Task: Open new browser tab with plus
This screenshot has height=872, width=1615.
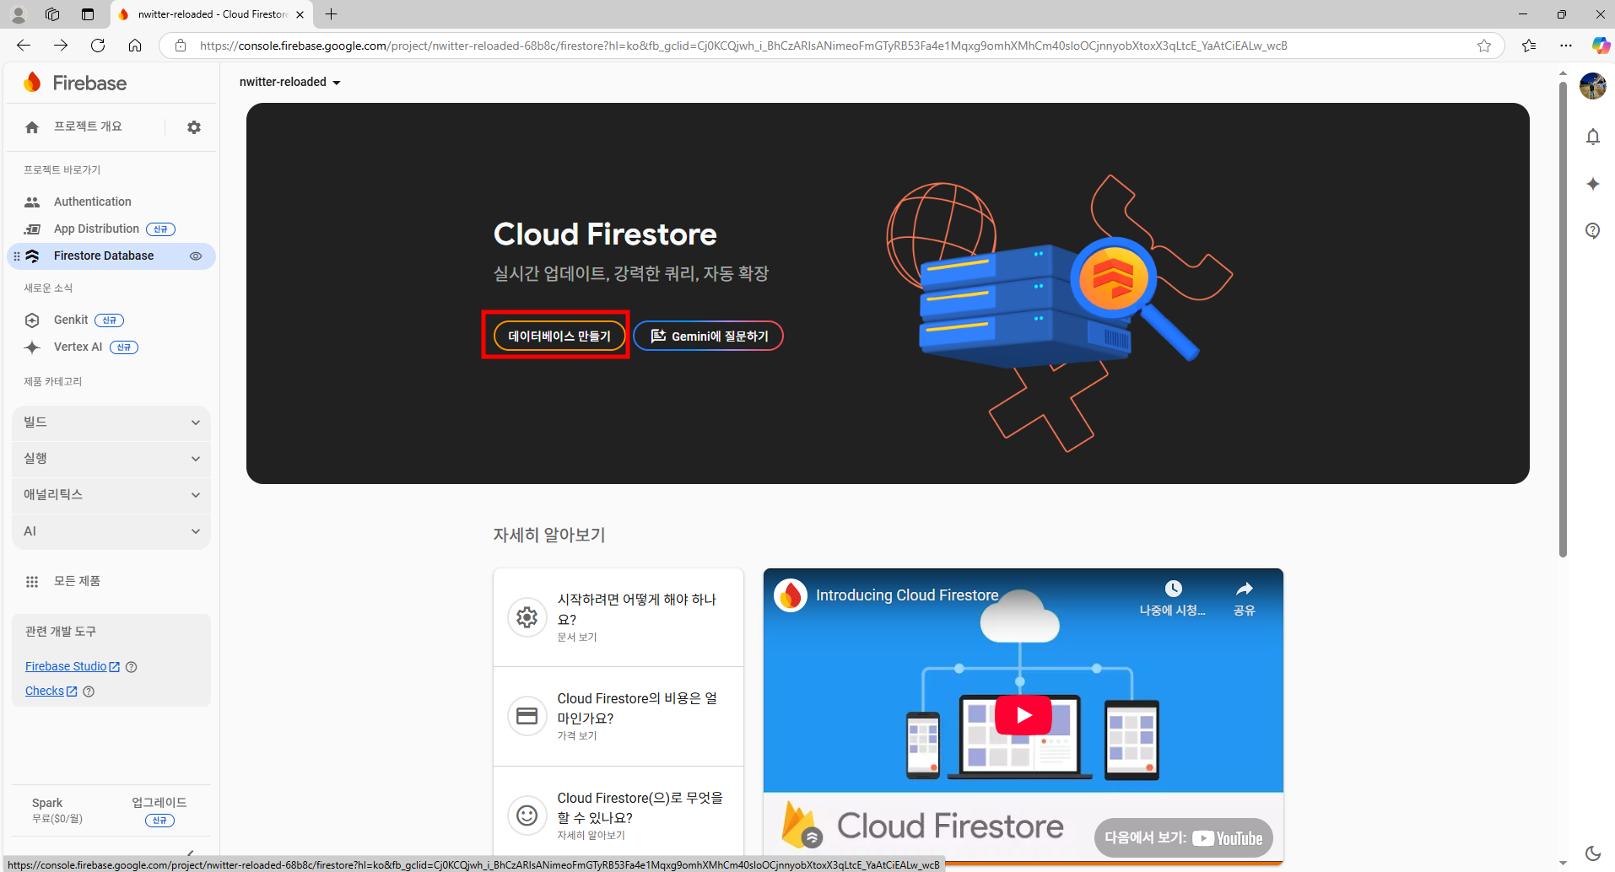Action: tap(332, 14)
